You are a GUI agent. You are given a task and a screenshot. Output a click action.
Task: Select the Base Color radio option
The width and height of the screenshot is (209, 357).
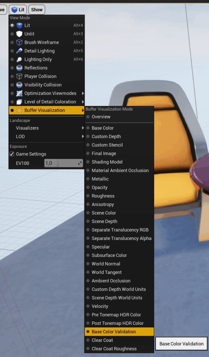(88, 128)
